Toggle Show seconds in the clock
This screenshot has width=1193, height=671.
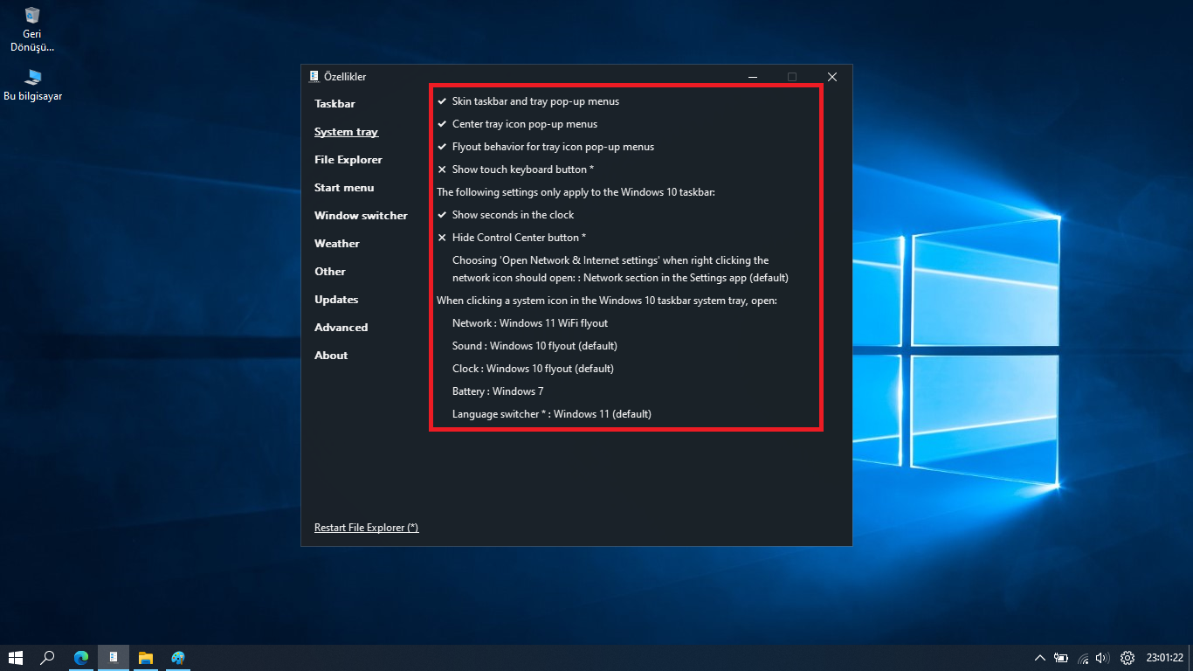click(x=506, y=215)
